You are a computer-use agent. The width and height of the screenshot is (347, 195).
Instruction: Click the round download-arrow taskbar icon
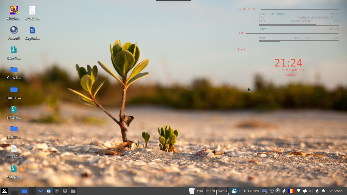click(x=65, y=191)
